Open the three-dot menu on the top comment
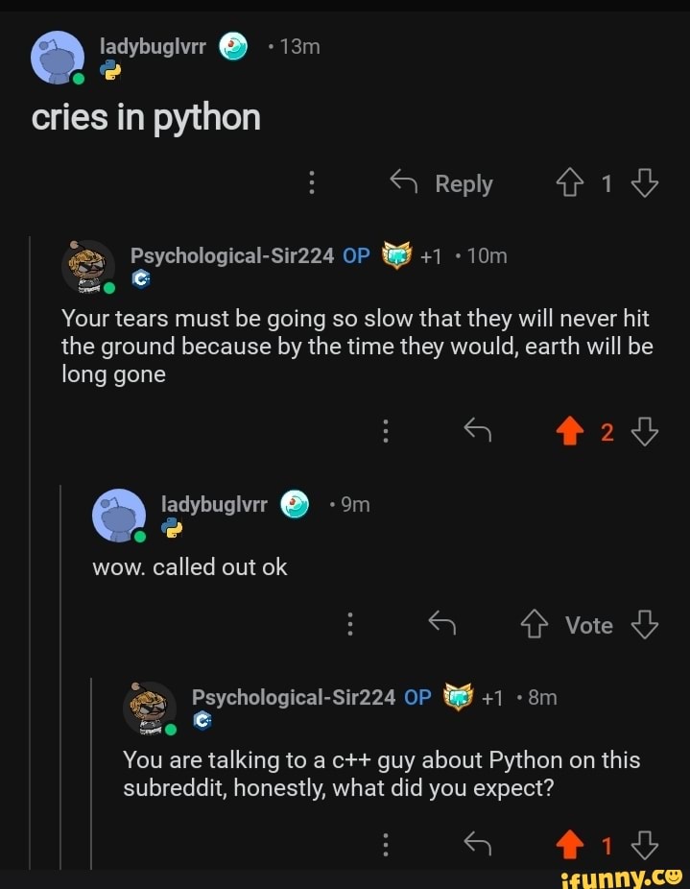690x889 pixels. [x=312, y=183]
